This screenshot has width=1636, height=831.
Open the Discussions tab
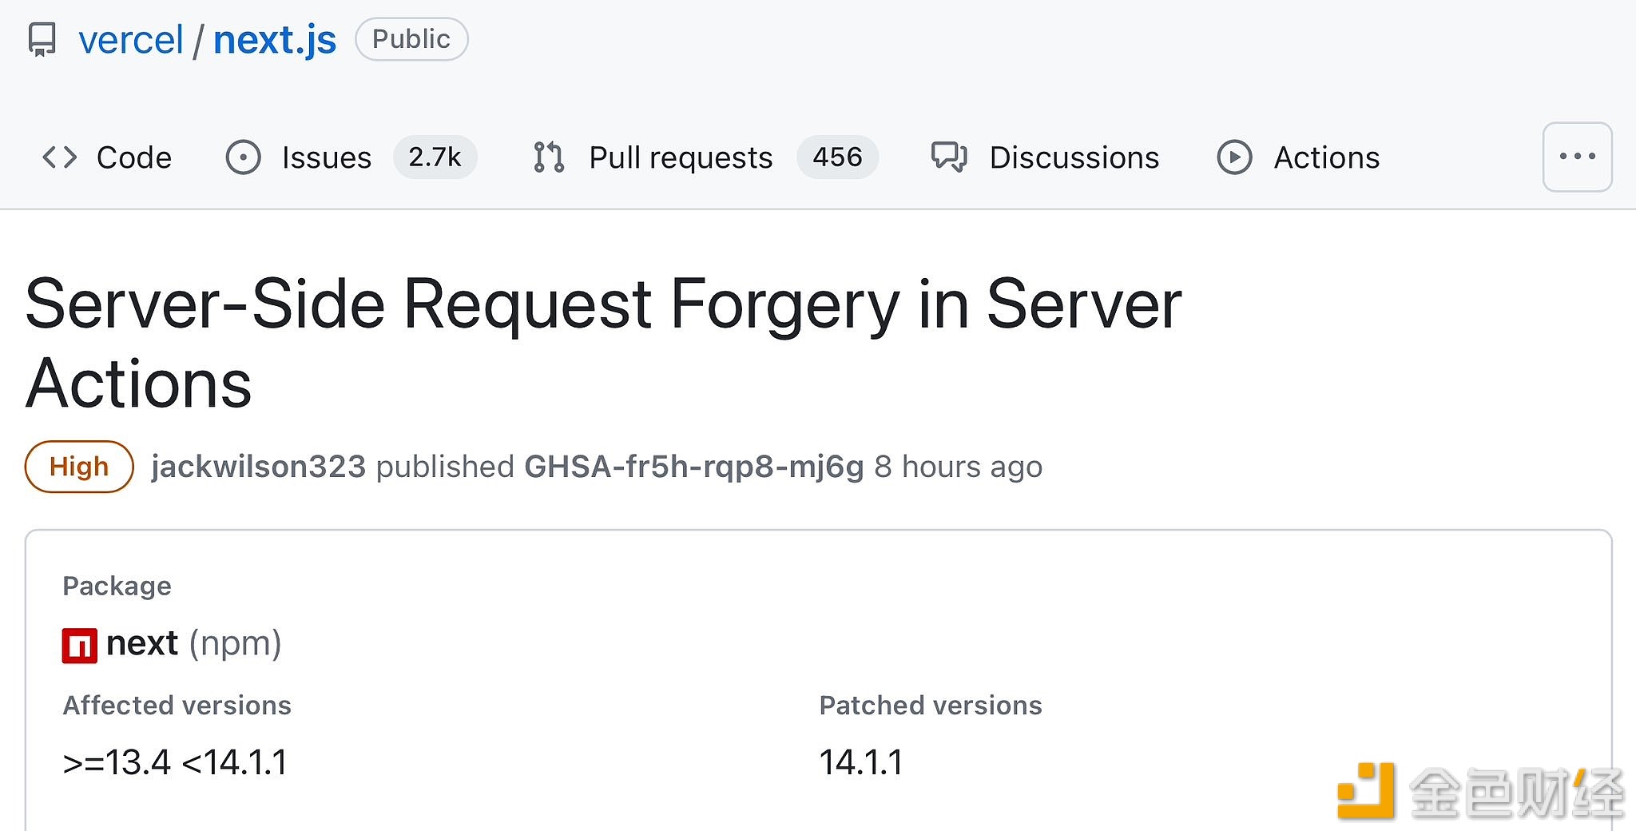tap(1074, 157)
